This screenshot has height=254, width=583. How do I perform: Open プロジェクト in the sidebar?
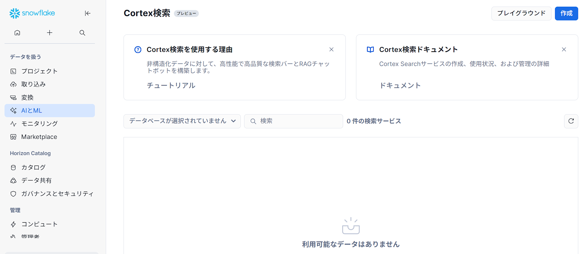coord(50,71)
